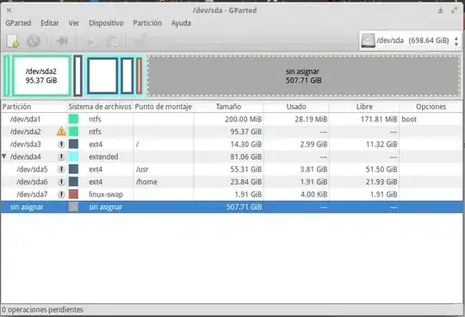This screenshot has width=465, height=317.
Task: Select the /dev/sda2 block in the disk map
Action: click(x=41, y=76)
